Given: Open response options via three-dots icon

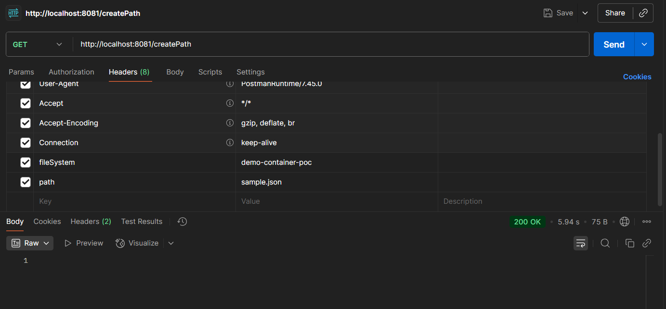Looking at the screenshot, I should pos(646,222).
